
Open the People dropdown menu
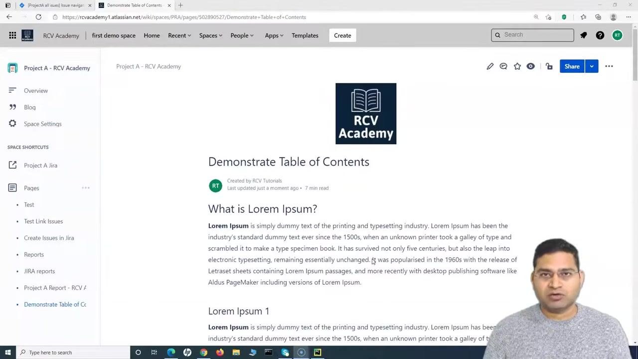242,35
